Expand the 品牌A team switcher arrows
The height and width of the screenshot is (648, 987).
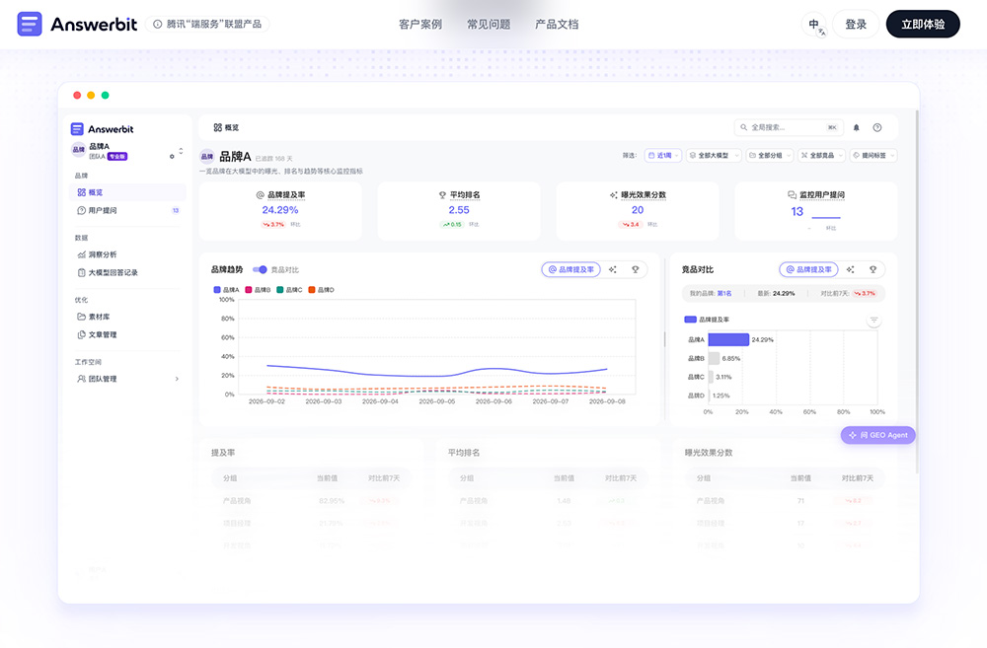pos(182,151)
